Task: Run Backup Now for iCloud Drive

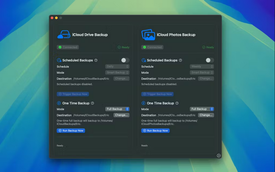Action: pos(71,131)
